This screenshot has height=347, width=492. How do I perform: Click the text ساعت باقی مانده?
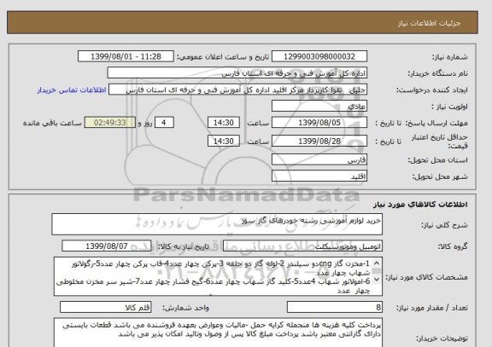pyautogui.click(x=52, y=123)
